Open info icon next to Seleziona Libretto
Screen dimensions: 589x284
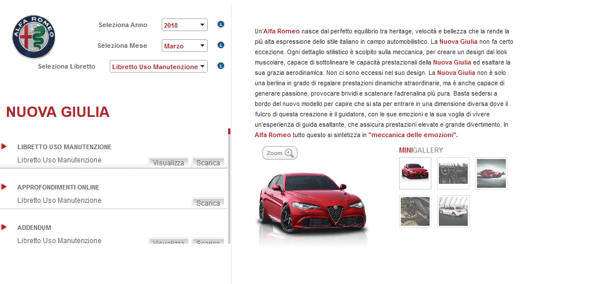click(221, 66)
